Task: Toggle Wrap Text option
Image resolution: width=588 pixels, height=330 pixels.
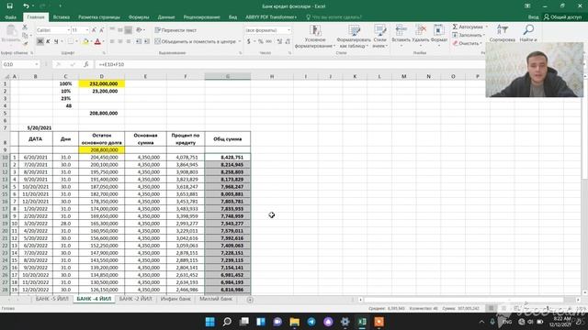Action: [175, 30]
